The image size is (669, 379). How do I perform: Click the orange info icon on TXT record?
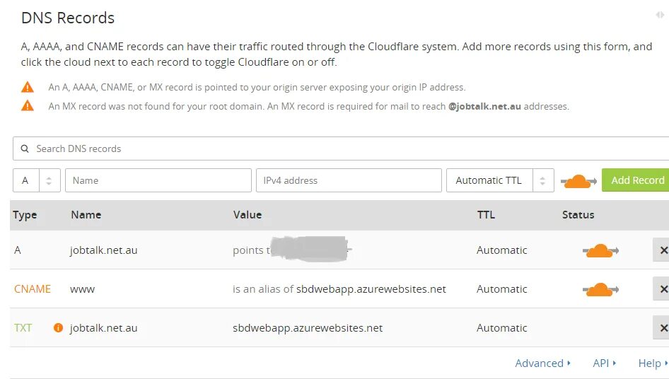click(x=58, y=328)
